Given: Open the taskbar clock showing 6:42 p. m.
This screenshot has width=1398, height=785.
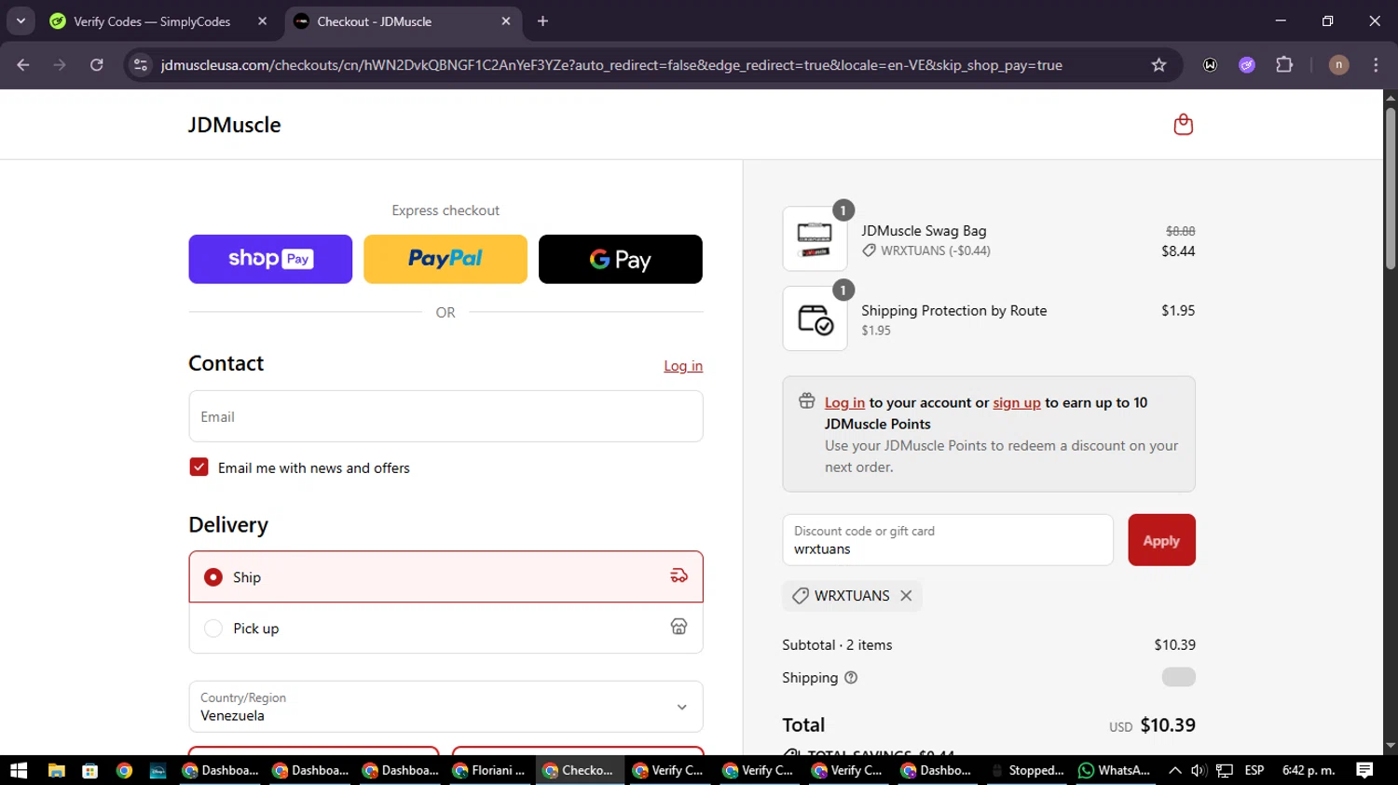Looking at the screenshot, I should click(1309, 770).
